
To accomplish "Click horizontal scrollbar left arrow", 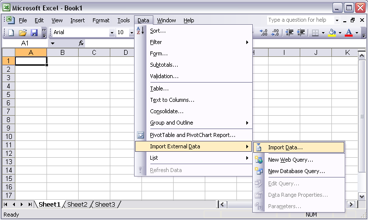I will [222, 205].
